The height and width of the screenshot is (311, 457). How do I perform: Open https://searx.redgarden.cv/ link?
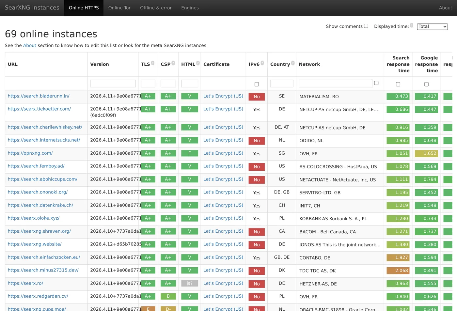pos(38,296)
